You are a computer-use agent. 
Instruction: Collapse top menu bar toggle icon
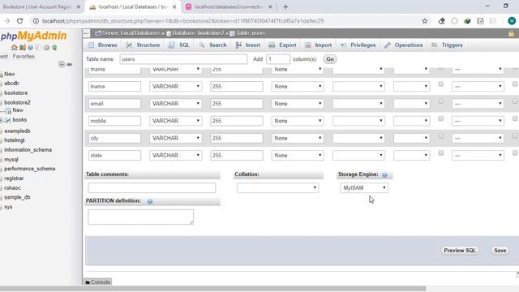coord(87,33)
